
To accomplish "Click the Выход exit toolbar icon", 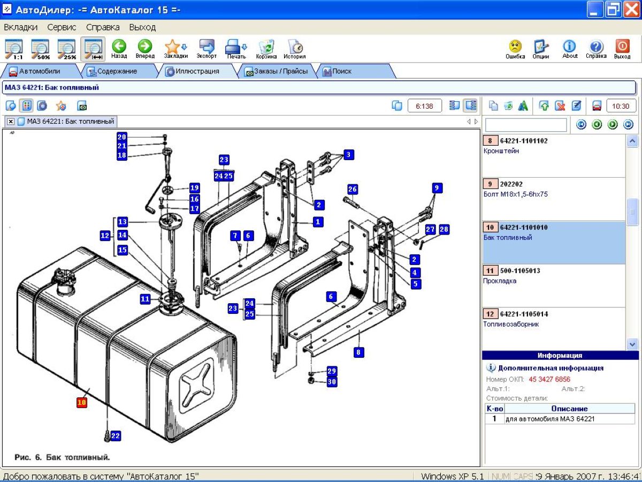I will click(622, 49).
